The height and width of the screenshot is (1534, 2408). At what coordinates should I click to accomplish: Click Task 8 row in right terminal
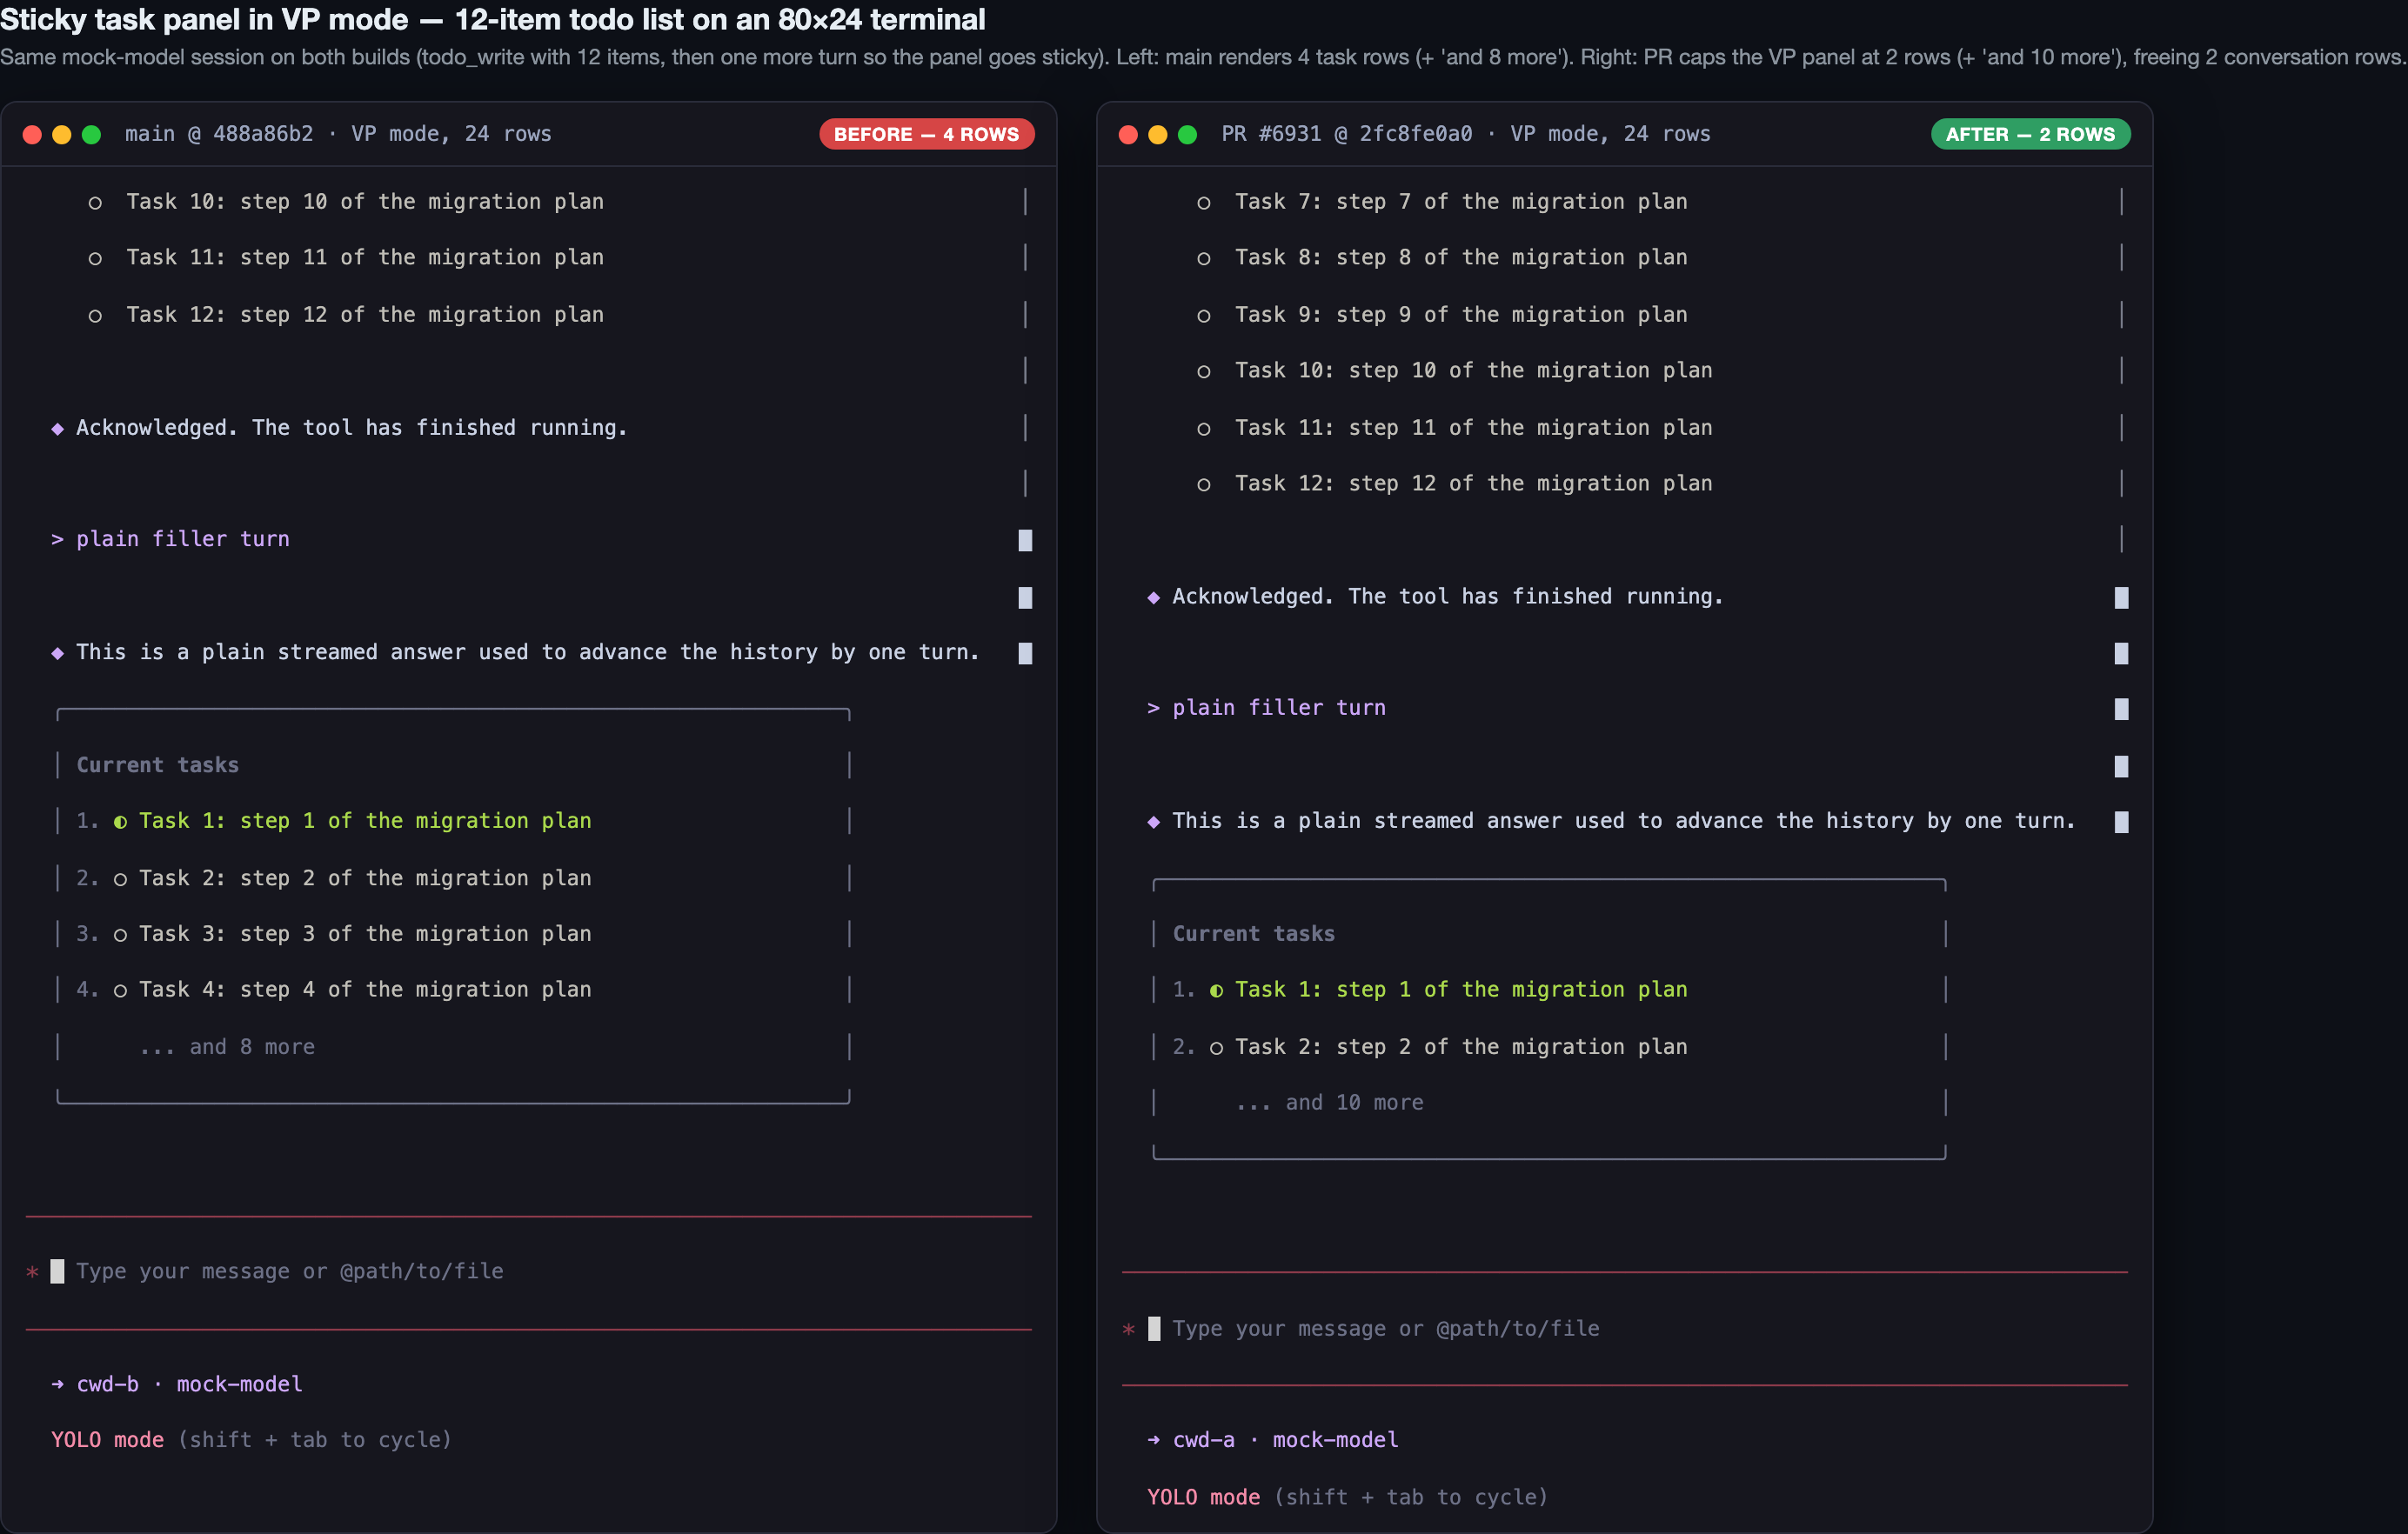(1442, 257)
